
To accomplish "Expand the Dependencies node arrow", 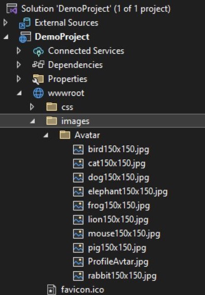I will [19, 65].
